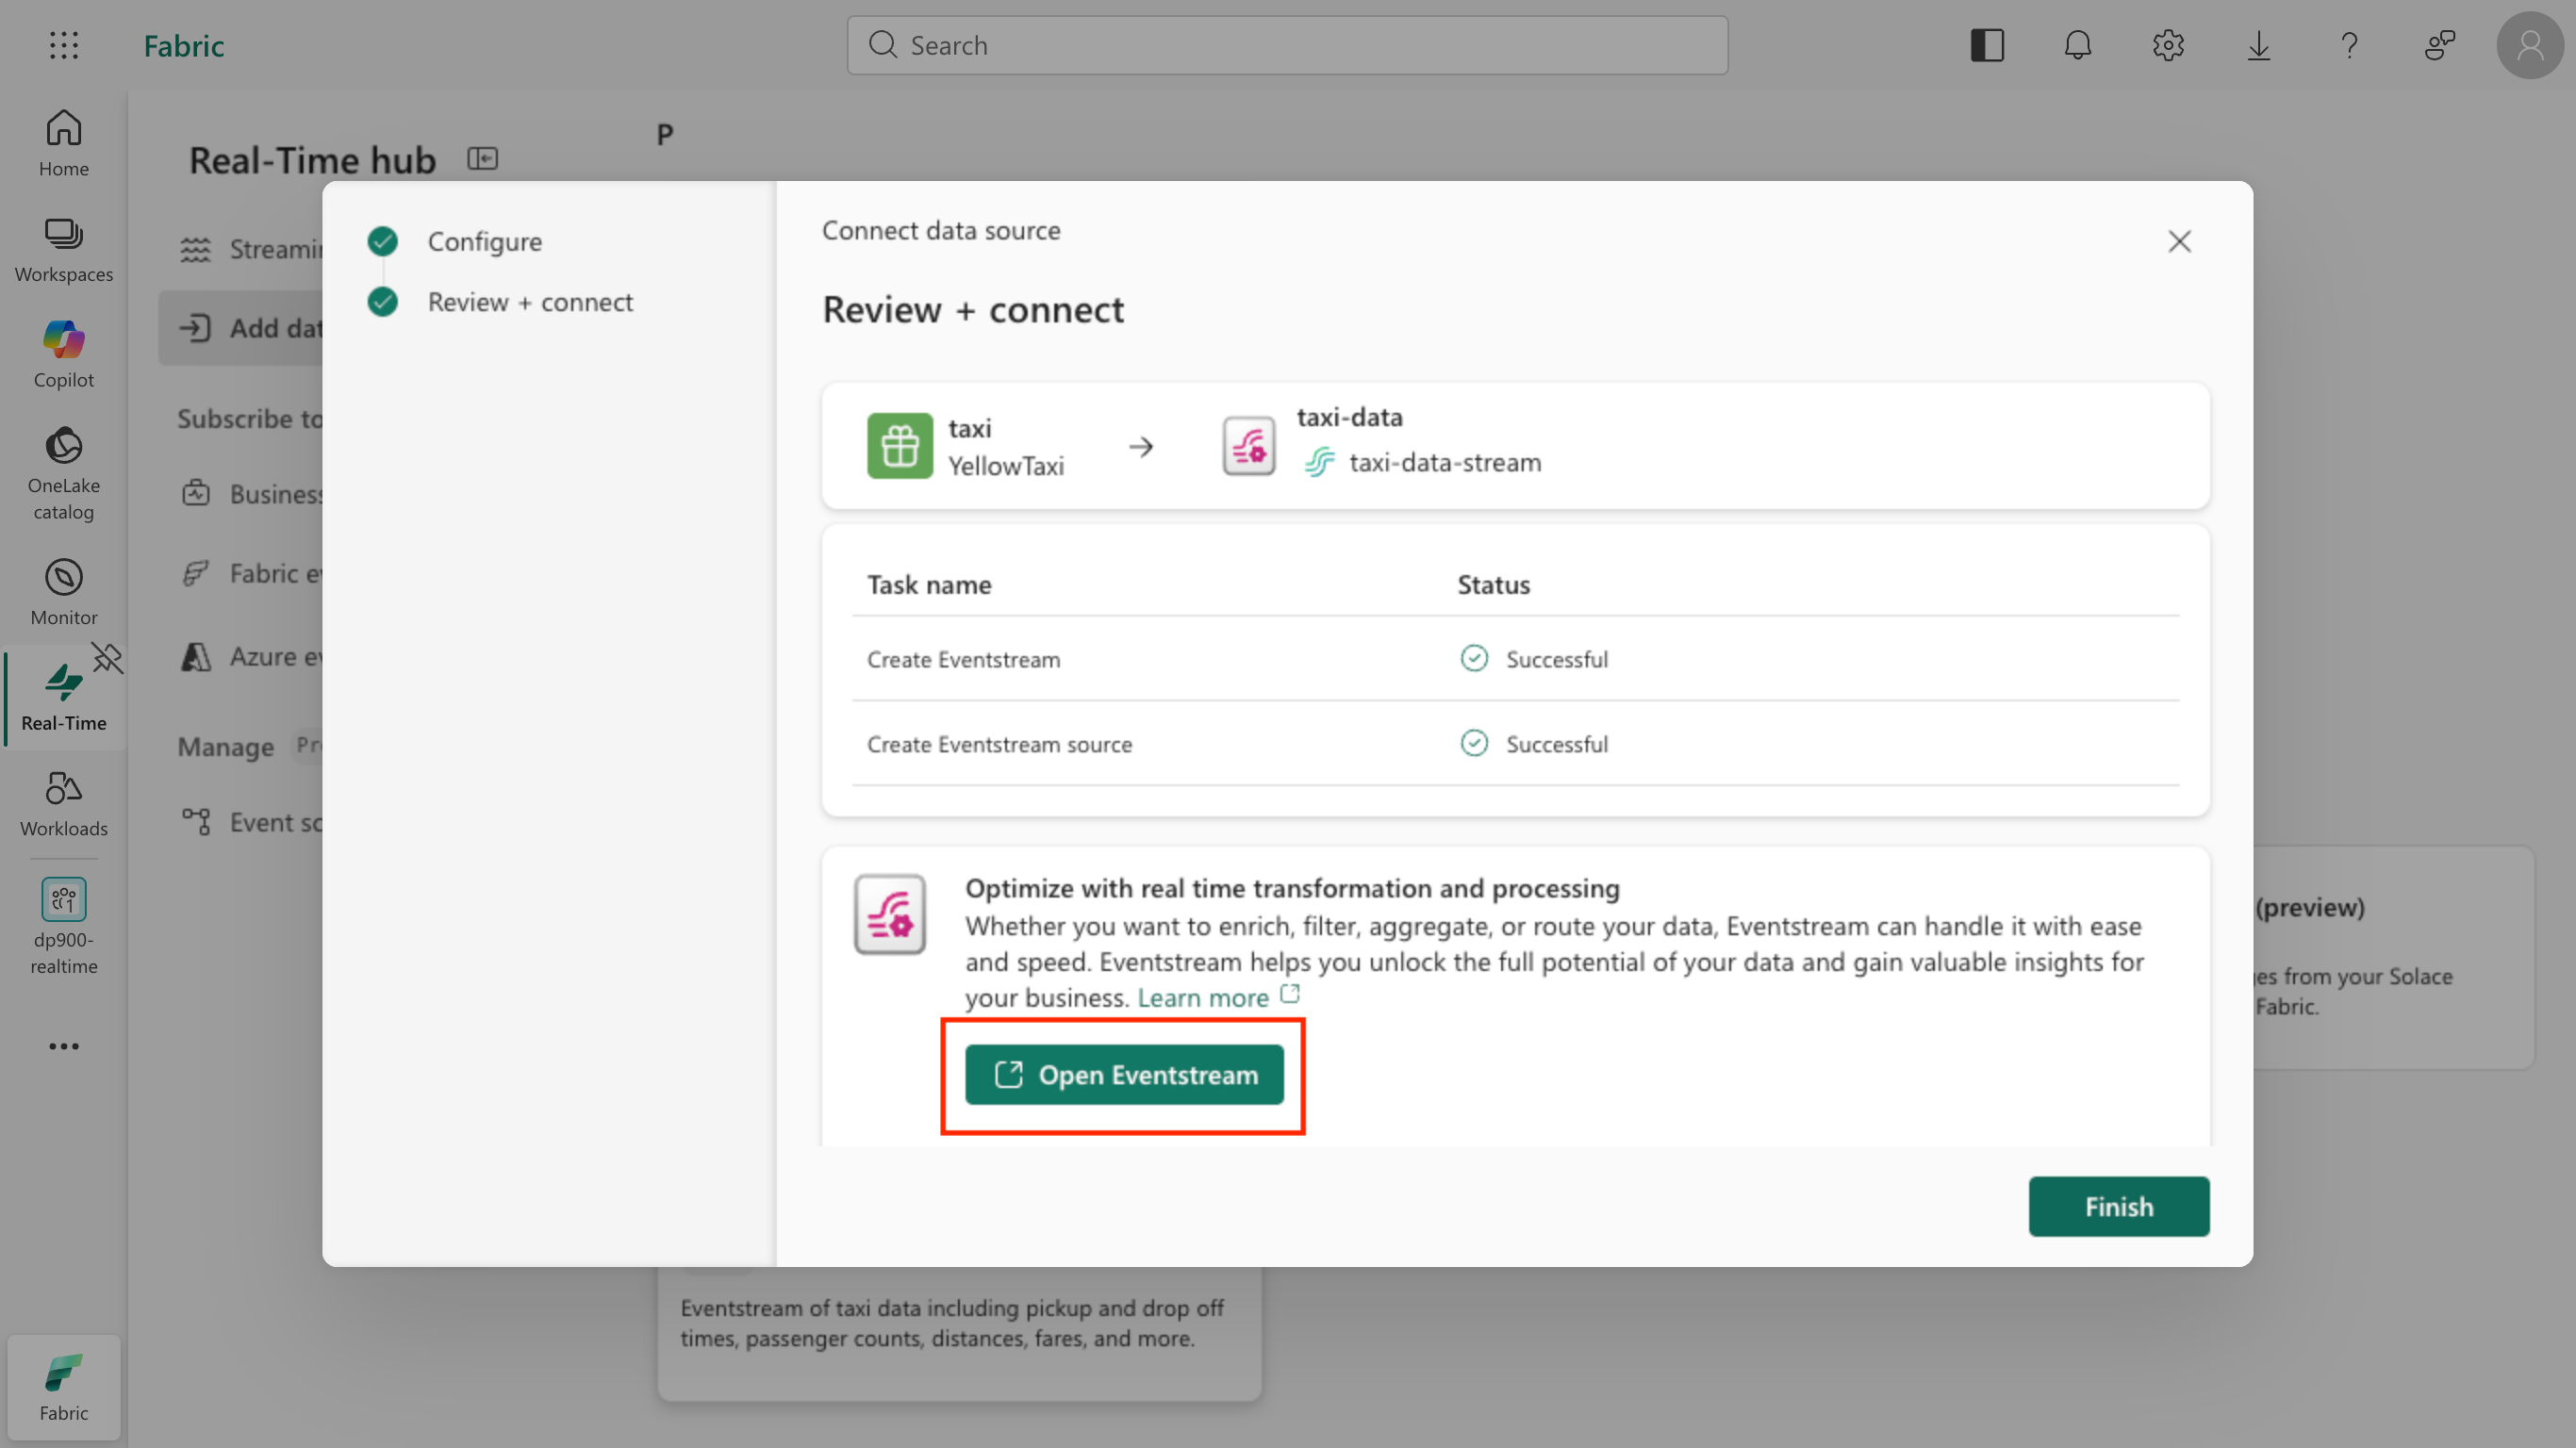
Task: Click Successful status for Create Eventstream
Action: click(x=1534, y=659)
